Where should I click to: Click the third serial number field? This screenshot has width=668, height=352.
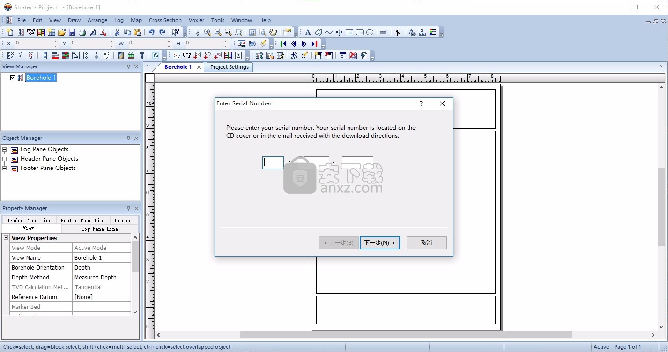click(358, 162)
